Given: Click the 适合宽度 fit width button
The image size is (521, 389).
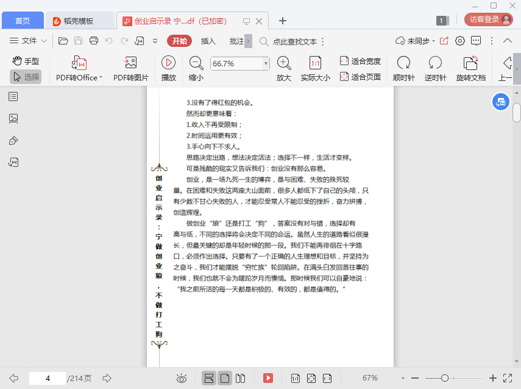Looking at the screenshot, I should 360,61.
